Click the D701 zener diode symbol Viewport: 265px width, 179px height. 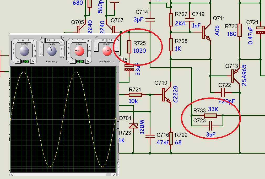click(134, 126)
